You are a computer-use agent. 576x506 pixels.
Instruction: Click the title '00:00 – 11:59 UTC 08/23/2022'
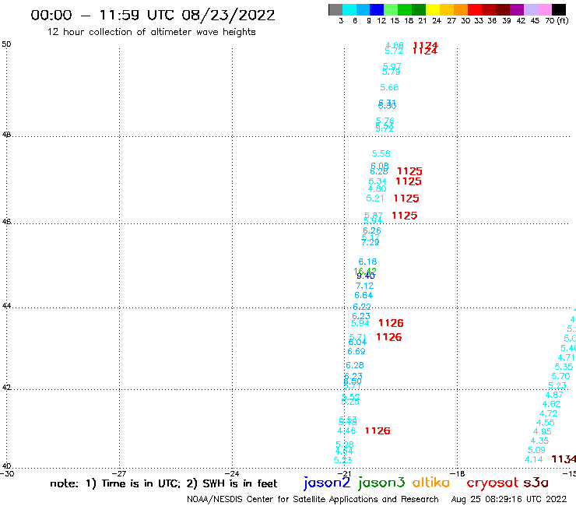pyautogui.click(x=153, y=15)
